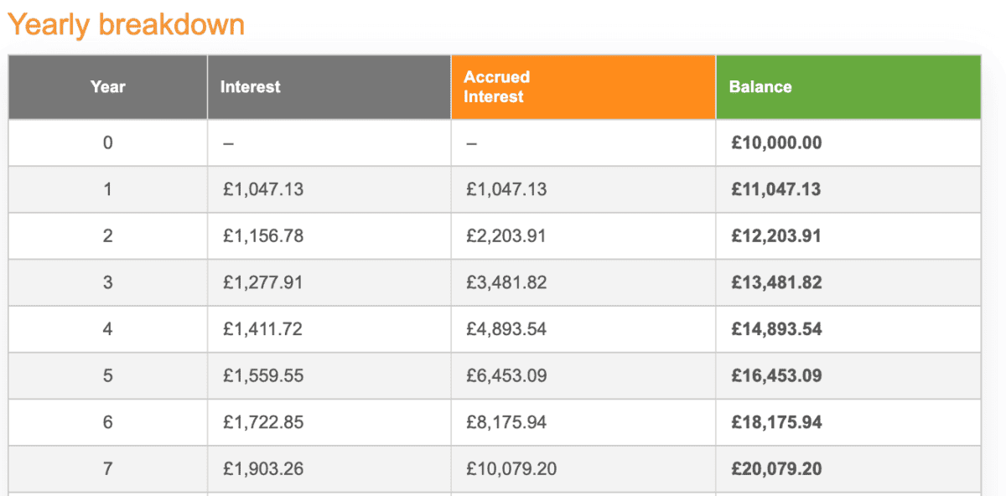Click the Year column header
The image size is (1006, 496).
(107, 86)
